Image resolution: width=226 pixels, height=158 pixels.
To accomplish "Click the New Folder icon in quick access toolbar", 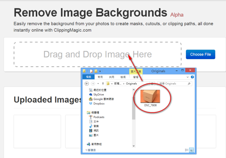I will [x=96, y=71].
